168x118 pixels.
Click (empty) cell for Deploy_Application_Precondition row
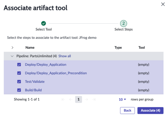(144, 73)
